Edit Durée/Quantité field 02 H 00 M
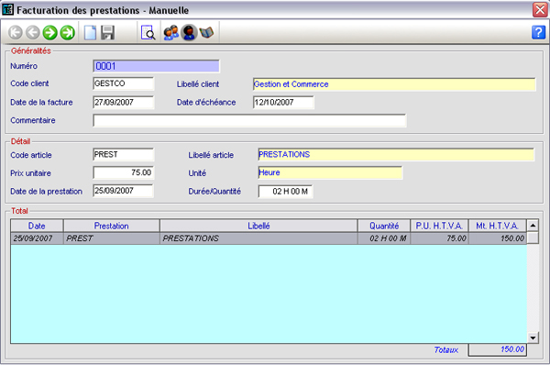This screenshot has width=550, height=365. coord(285,192)
